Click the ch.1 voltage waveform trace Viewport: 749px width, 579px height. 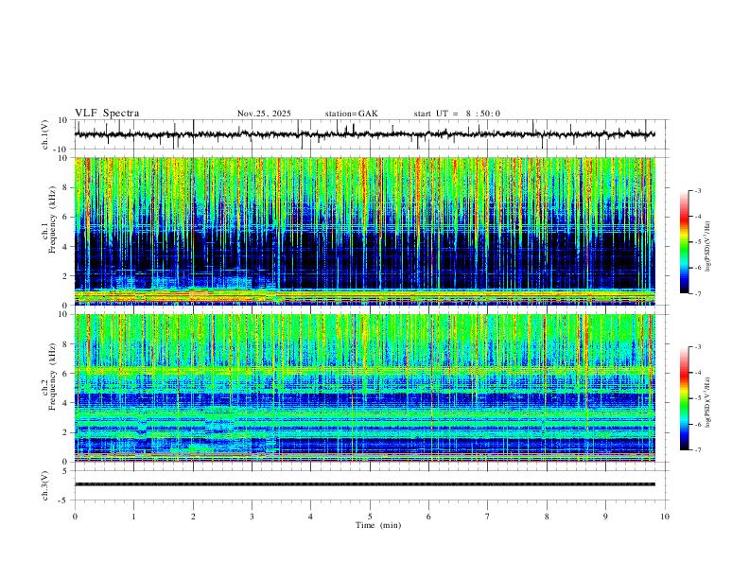coord(364,134)
